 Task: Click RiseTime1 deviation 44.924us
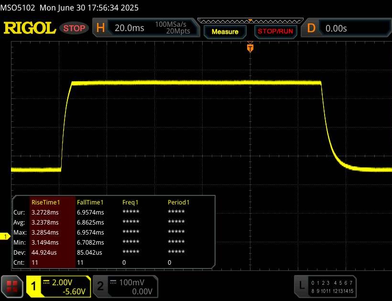coord(44,253)
